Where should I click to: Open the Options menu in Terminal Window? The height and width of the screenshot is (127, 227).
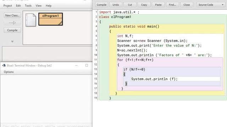(x=9, y=72)
